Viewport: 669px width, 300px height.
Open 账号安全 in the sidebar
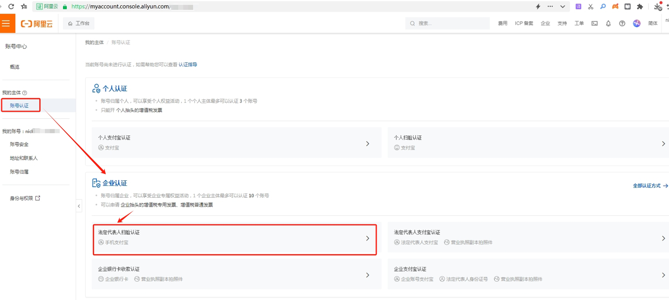[x=19, y=144]
